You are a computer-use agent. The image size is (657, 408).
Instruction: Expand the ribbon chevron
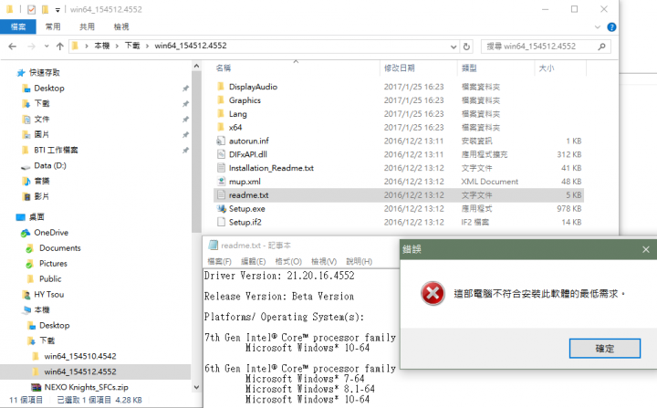coord(597,27)
